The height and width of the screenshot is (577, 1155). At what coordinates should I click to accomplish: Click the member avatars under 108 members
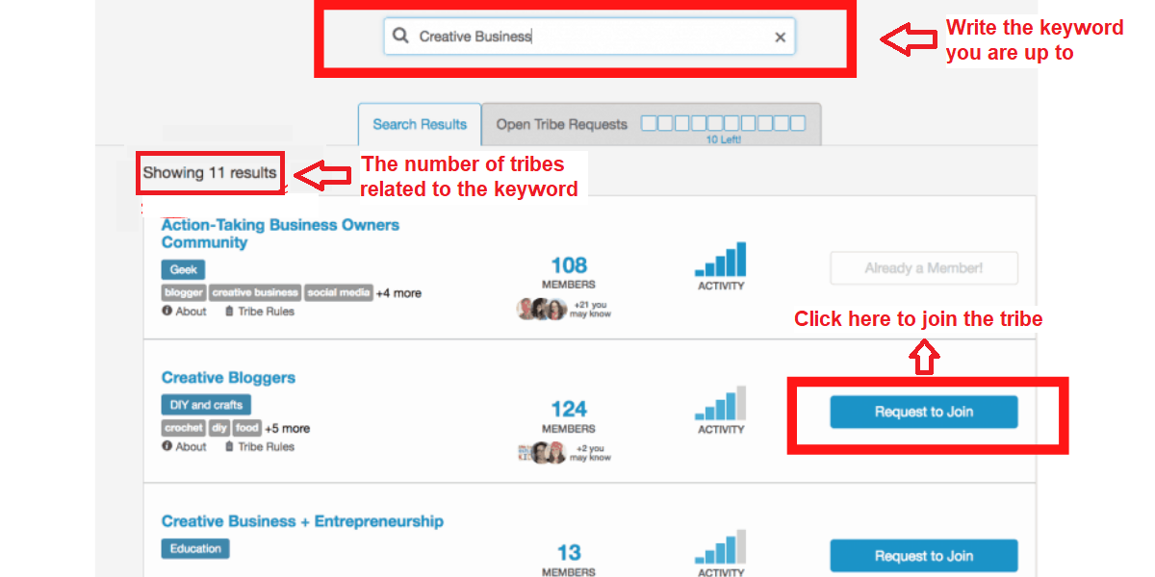pos(541,310)
